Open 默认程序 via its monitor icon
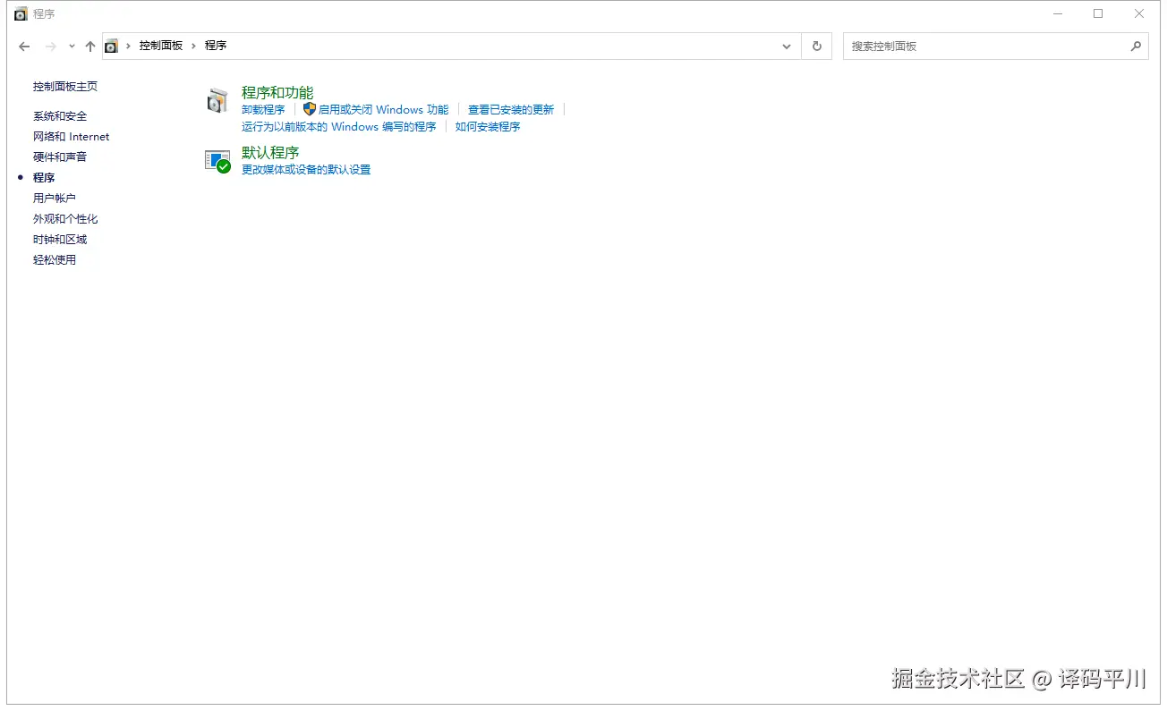Screen dimensions: 1167x711 point(217,161)
